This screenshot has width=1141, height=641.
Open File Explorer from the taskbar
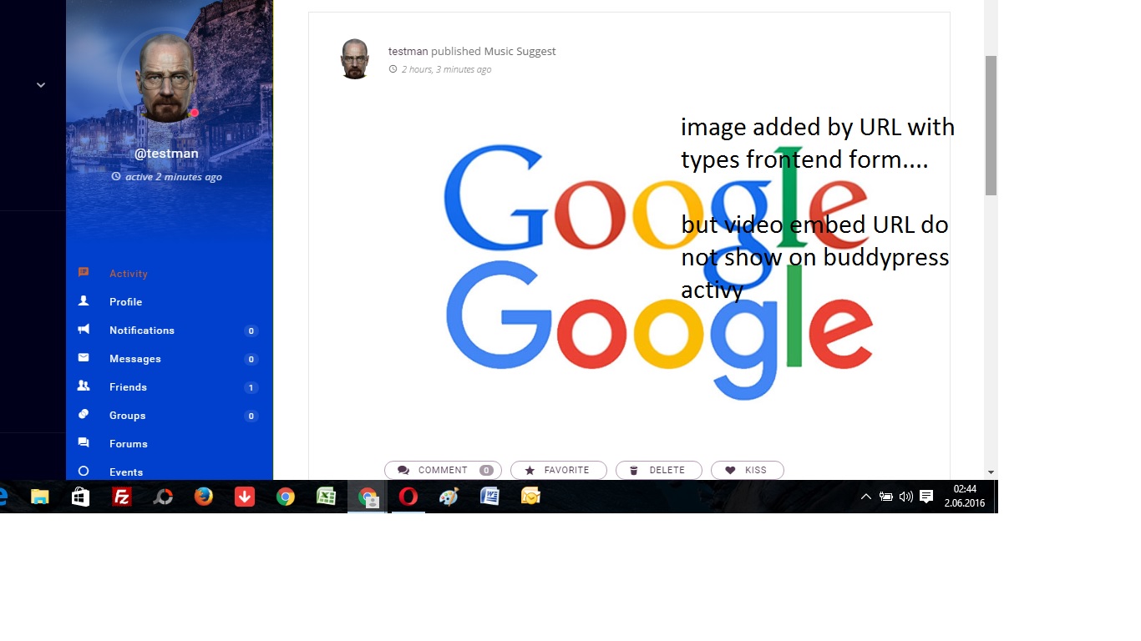click(40, 497)
